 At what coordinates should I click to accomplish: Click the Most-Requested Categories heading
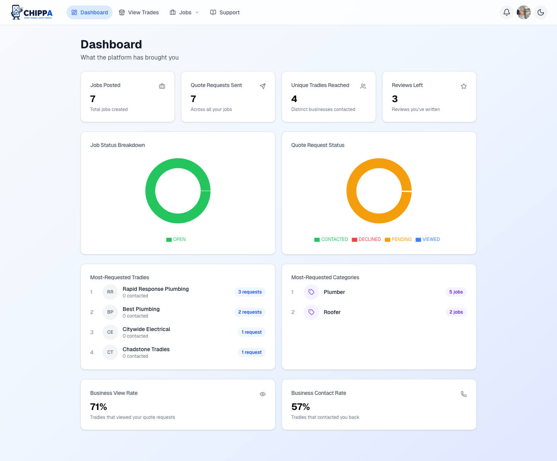click(x=325, y=277)
